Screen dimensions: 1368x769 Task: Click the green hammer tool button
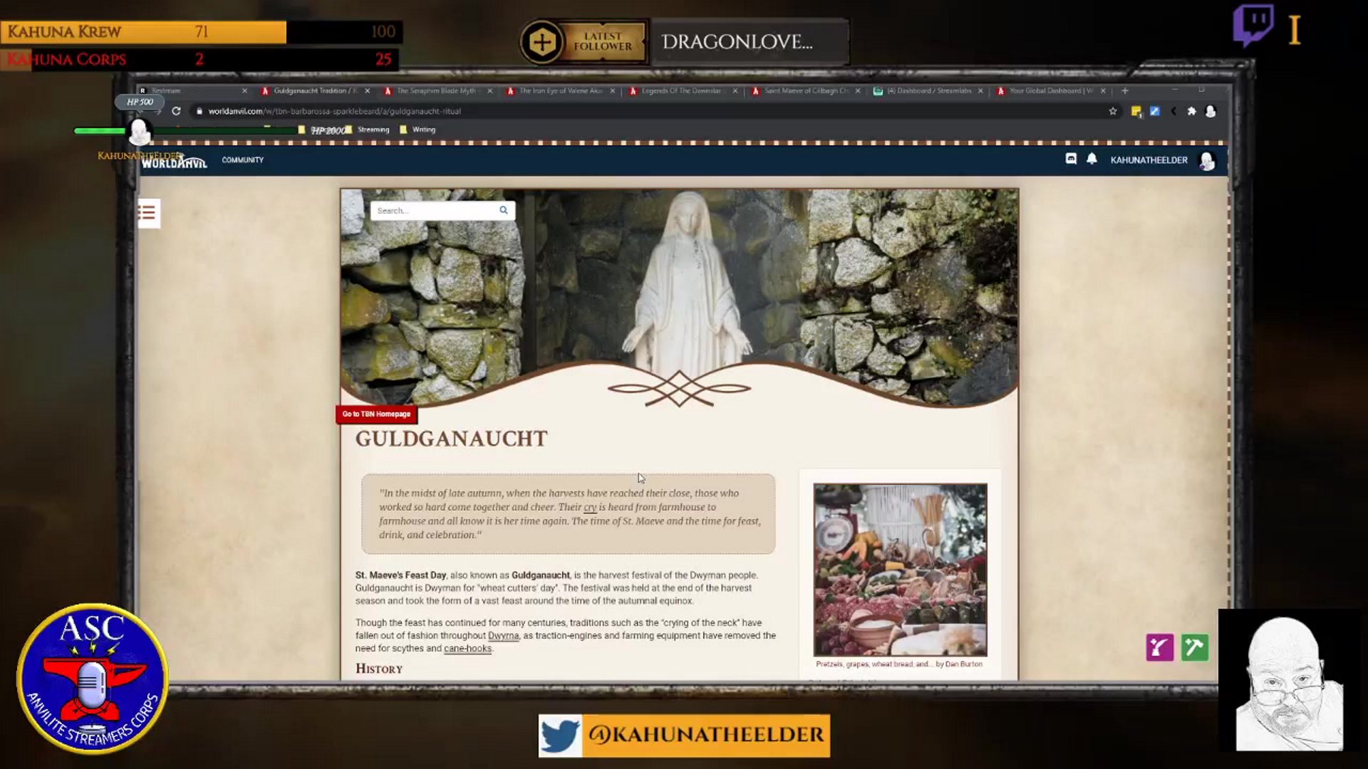point(1195,647)
